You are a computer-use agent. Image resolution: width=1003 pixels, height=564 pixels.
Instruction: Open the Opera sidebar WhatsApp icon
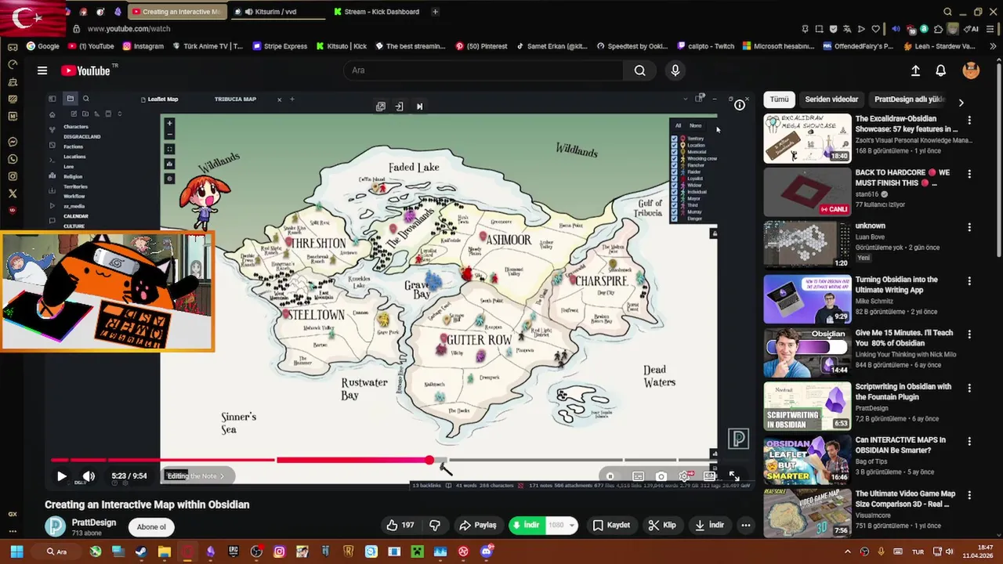(13, 160)
